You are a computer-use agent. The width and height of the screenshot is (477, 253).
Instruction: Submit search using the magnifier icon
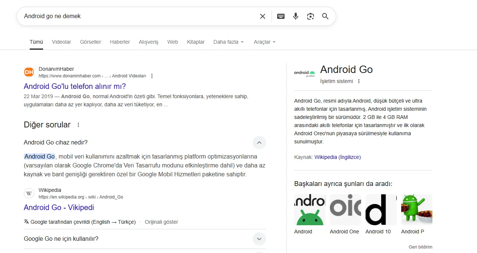(x=325, y=16)
